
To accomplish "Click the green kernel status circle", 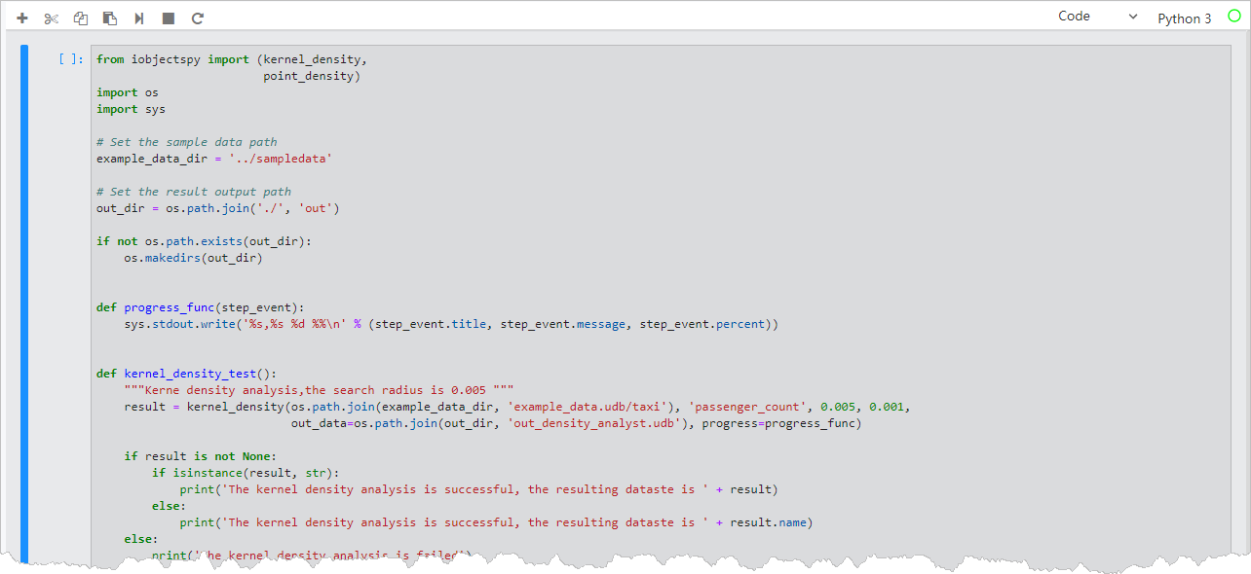I will point(1234,18).
